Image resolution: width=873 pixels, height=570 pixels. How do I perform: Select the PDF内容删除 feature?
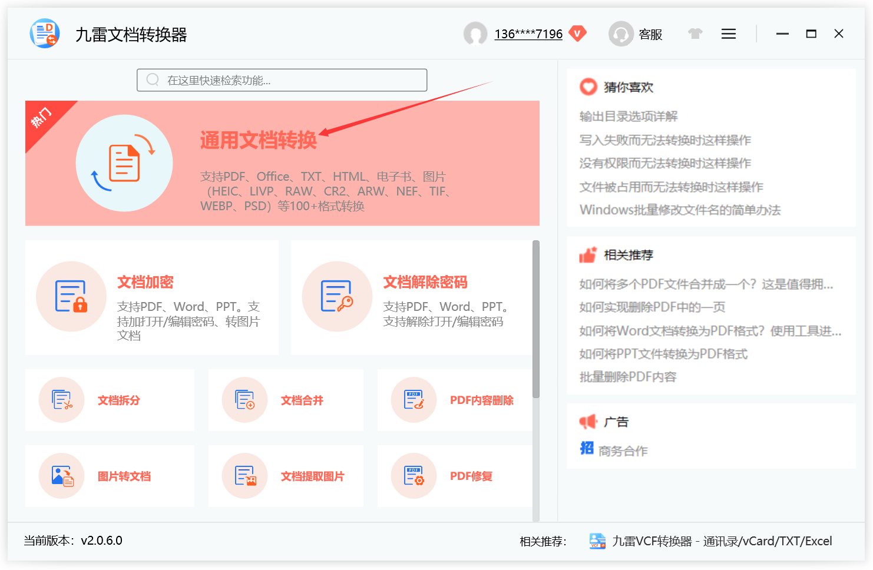[455, 400]
